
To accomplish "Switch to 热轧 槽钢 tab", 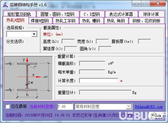I will point(91,21).
